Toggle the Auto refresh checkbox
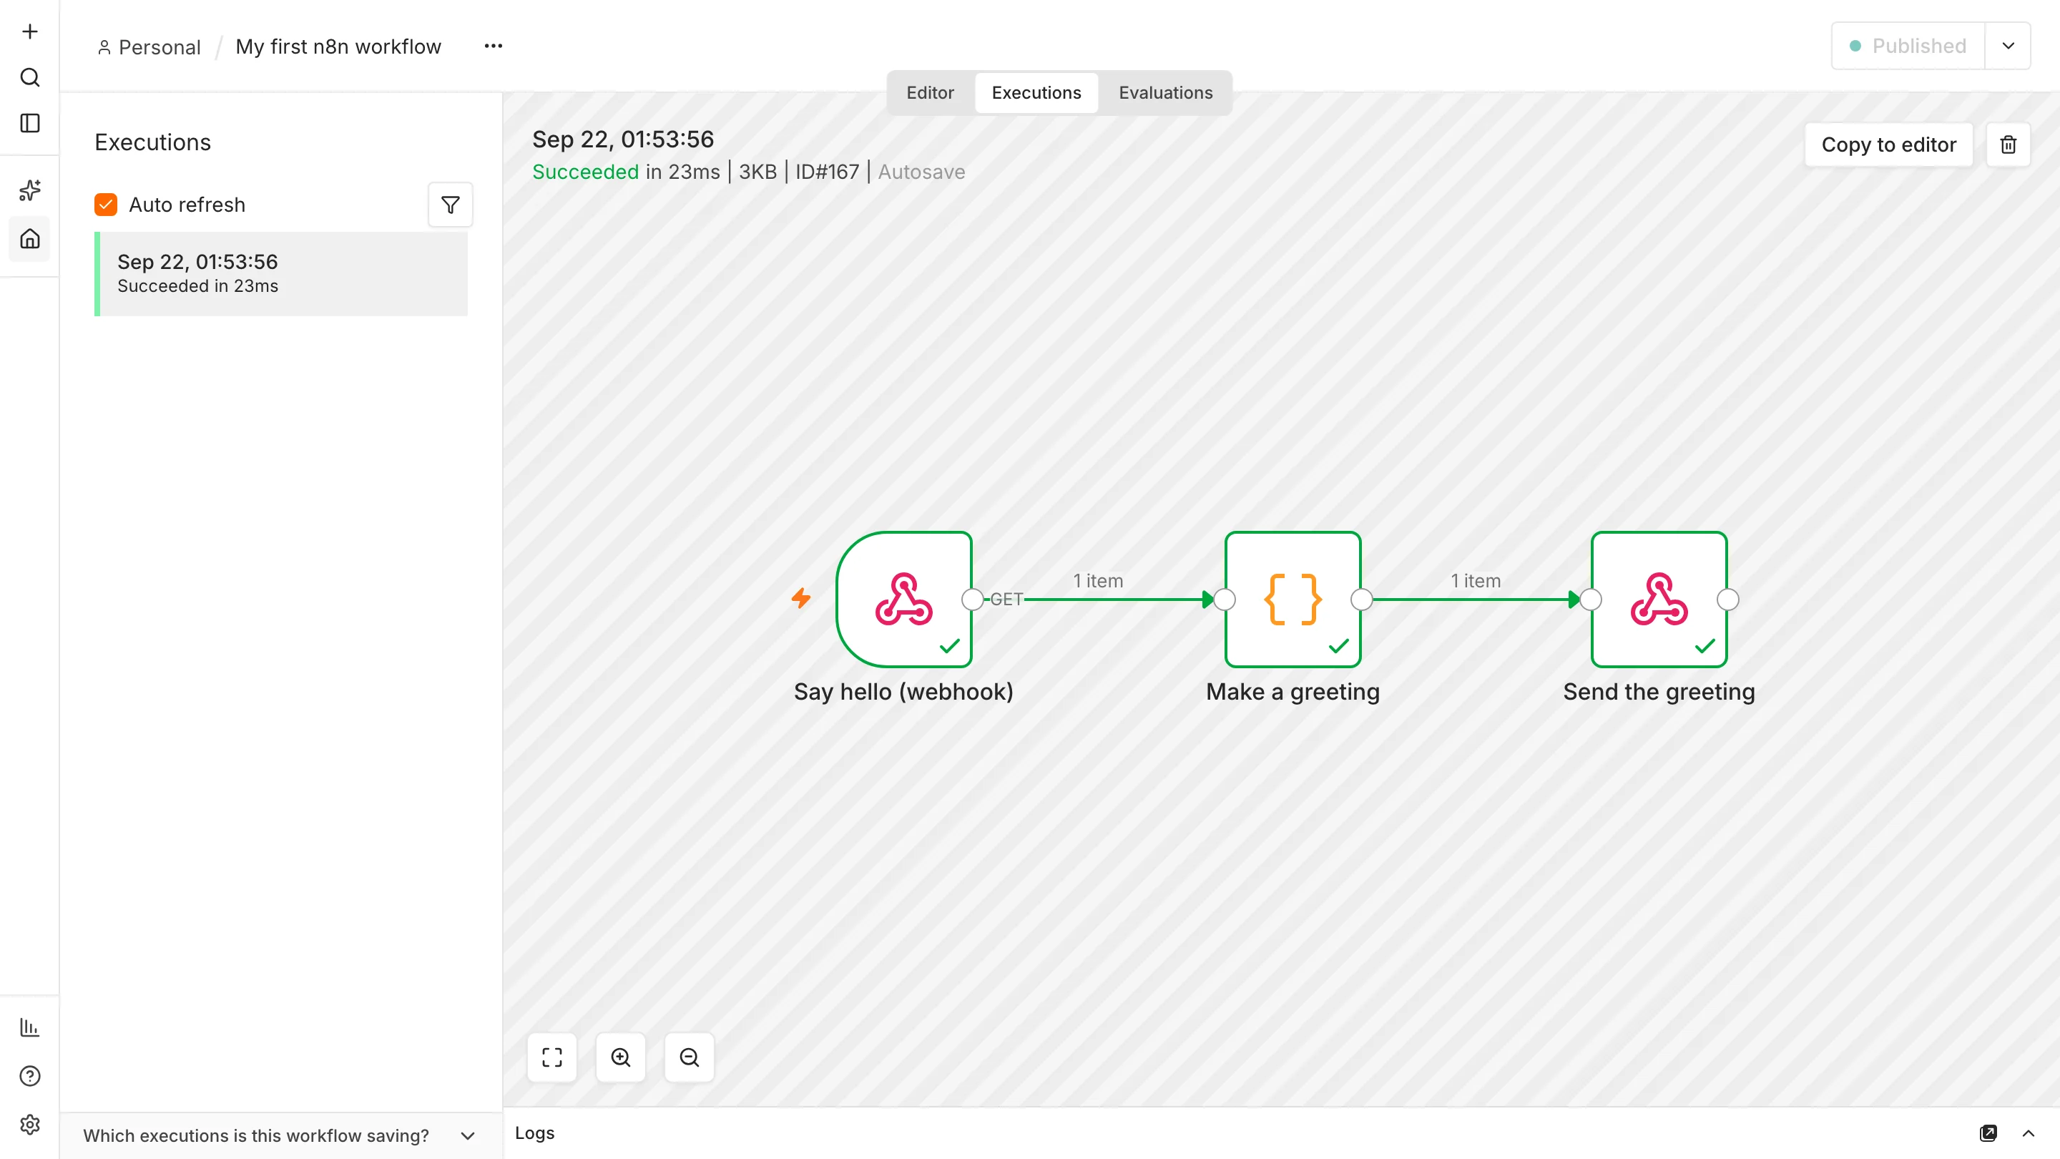Viewport: 2060px width, 1159px height. pos(106,205)
